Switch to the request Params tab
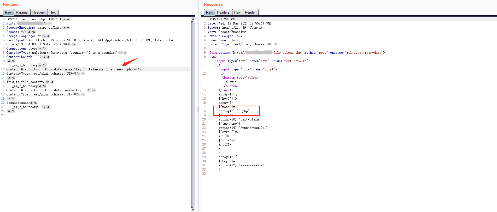Image resolution: width=497 pixels, height=212 pixels. 22,12
